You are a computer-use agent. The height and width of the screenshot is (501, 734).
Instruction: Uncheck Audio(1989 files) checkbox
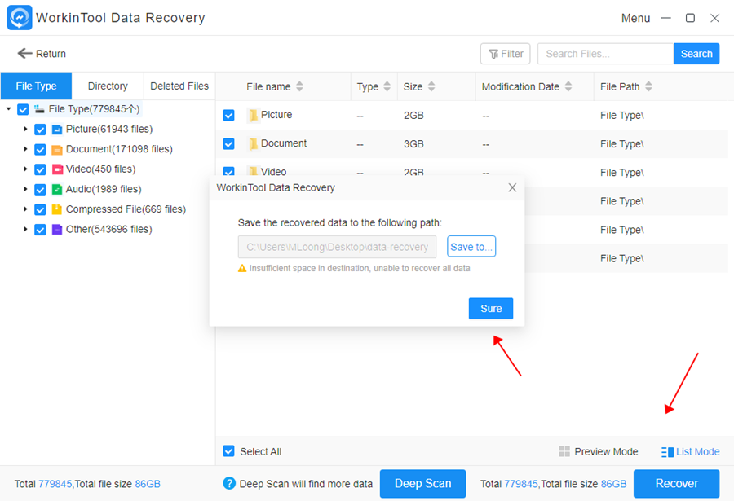pyautogui.click(x=40, y=190)
